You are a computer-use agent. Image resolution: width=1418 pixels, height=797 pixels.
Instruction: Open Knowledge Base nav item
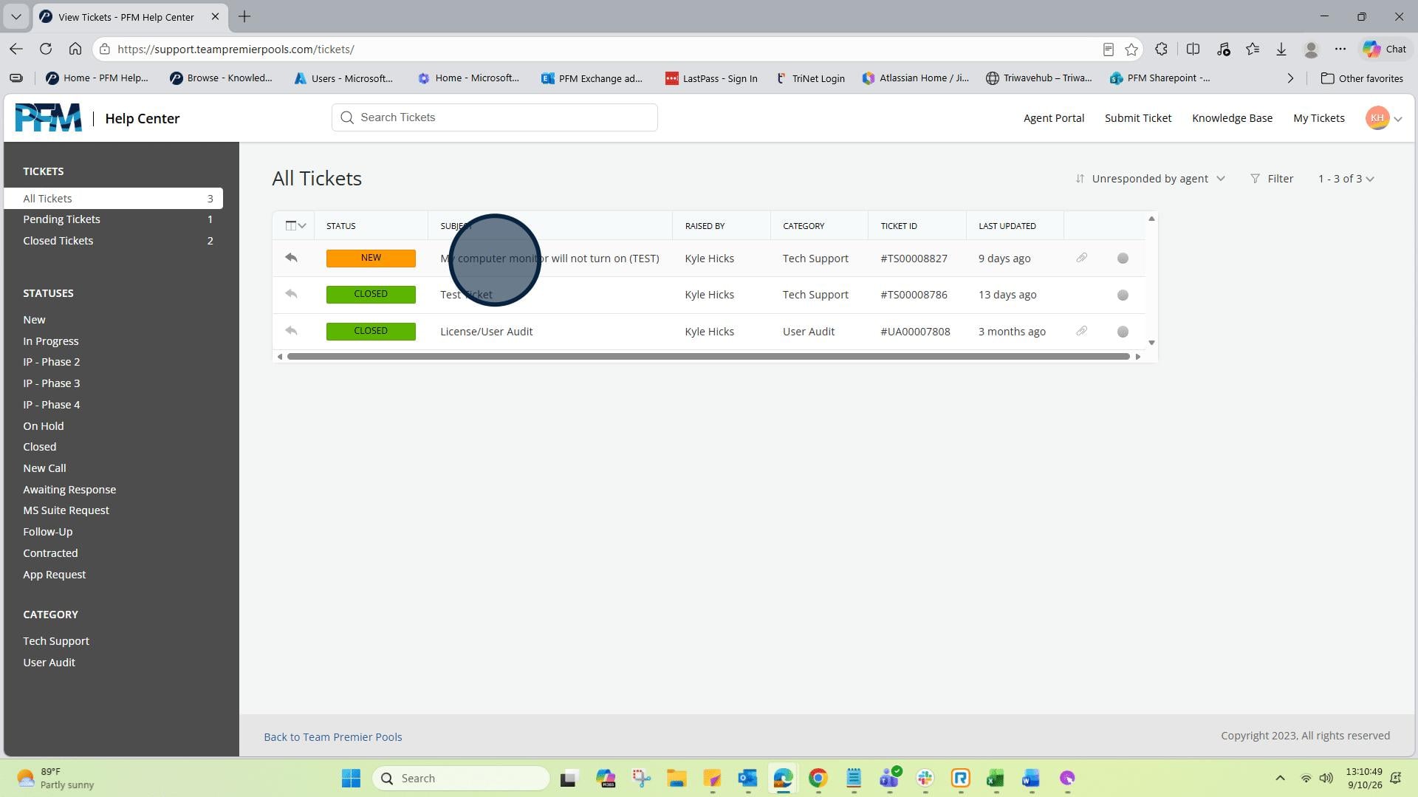pyautogui.click(x=1232, y=118)
